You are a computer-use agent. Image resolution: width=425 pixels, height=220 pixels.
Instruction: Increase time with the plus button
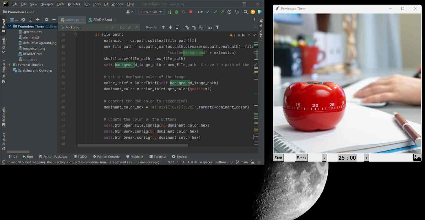(366, 158)
